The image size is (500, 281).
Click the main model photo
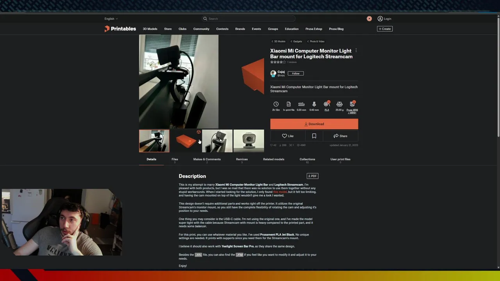point(179,82)
